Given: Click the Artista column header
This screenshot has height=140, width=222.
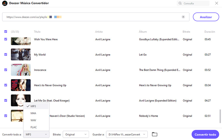Looking at the screenshot, I should coord(99,32).
